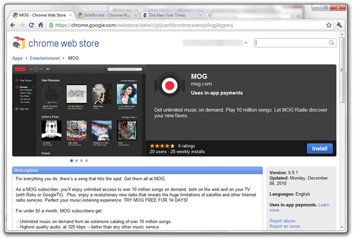Click the first Editor's Picks album cover
Image resolution: width=353 pixels, height=239 pixels.
52,131
